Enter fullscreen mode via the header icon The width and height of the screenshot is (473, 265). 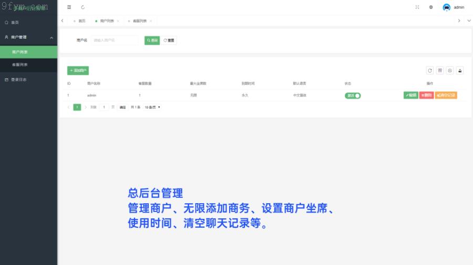tap(417, 7)
